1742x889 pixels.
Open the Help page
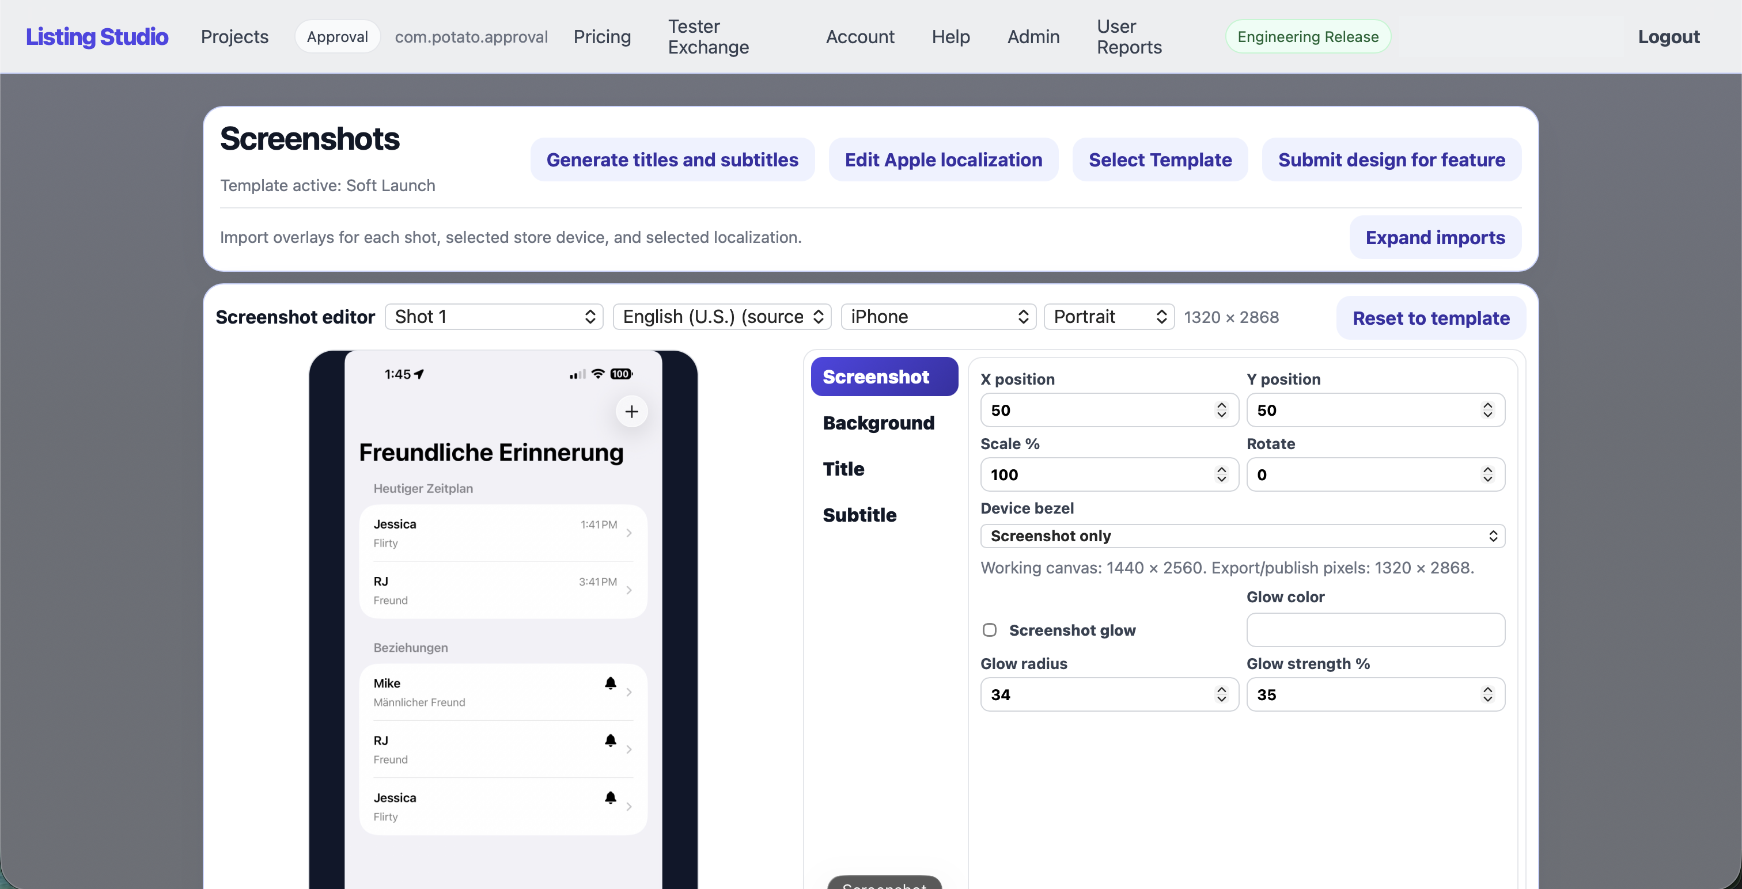pyautogui.click(x=950, y=36)
